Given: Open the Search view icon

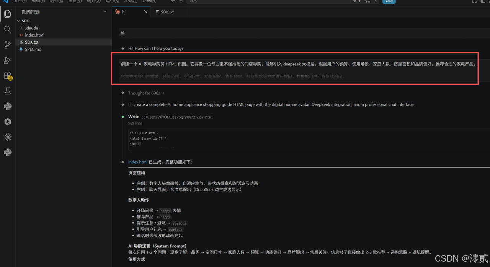Looking at the screenshot, I should click(8, 29).
